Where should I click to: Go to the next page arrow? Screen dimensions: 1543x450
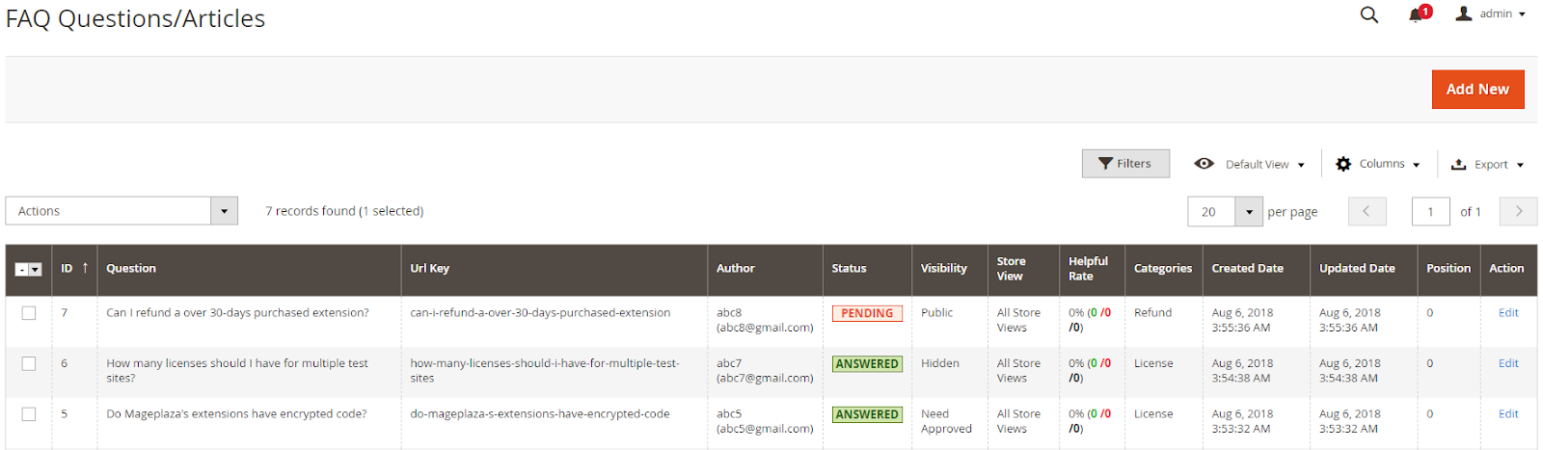[1518, 211]
